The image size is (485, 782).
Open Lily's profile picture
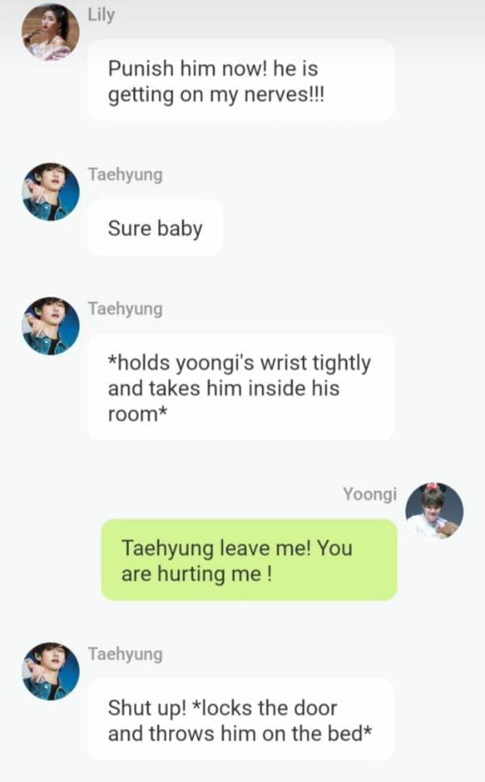50,32
